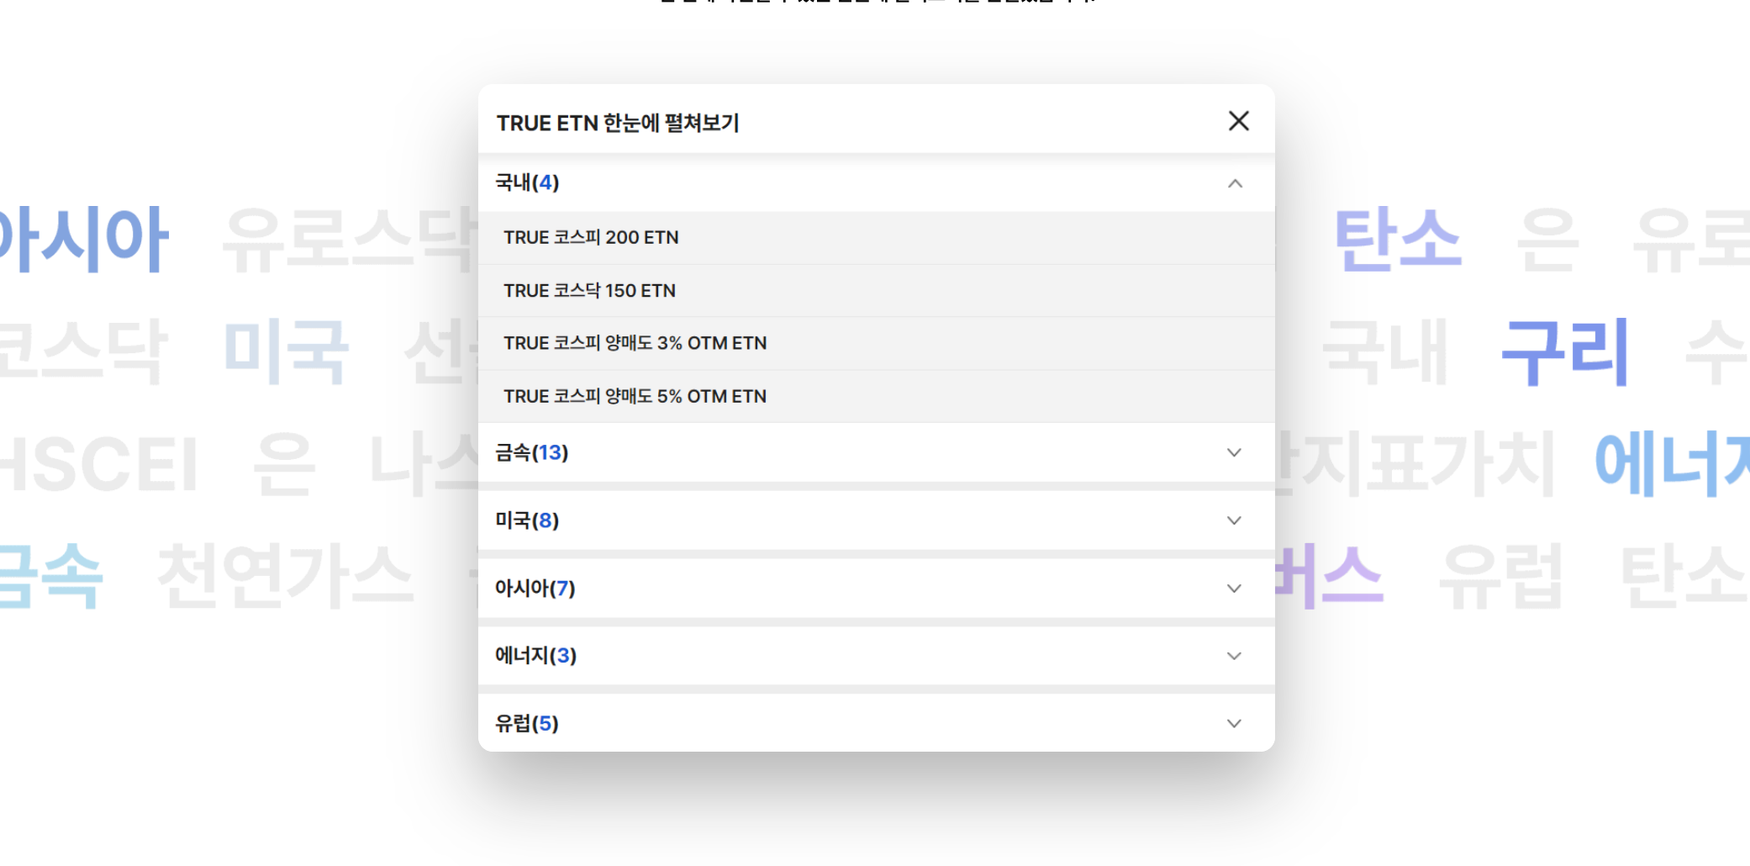Viewport: 1750px width, 866px height.
Task: Close the TRUE ETN overview dialog
Action: click(x=1238, y=121)
